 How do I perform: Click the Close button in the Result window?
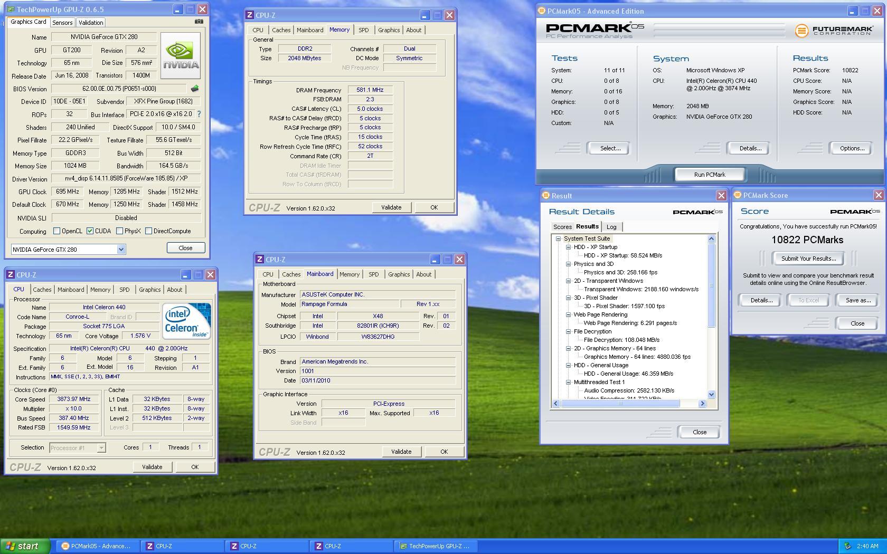[700, 432]
